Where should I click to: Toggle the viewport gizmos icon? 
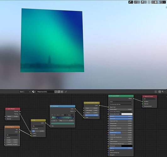[x=136, y=2]
